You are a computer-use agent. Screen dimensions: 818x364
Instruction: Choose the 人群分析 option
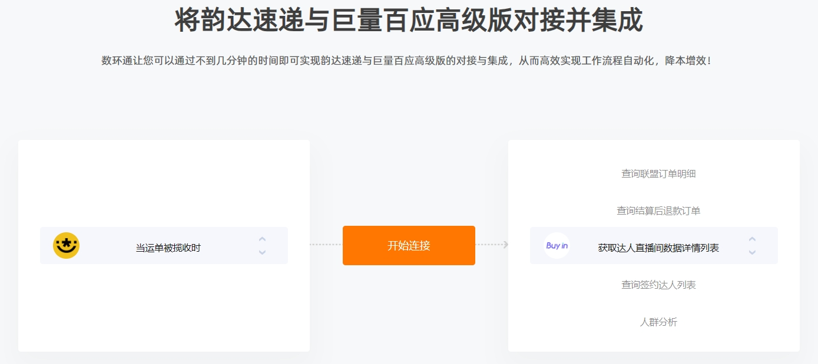coord(658,322)
